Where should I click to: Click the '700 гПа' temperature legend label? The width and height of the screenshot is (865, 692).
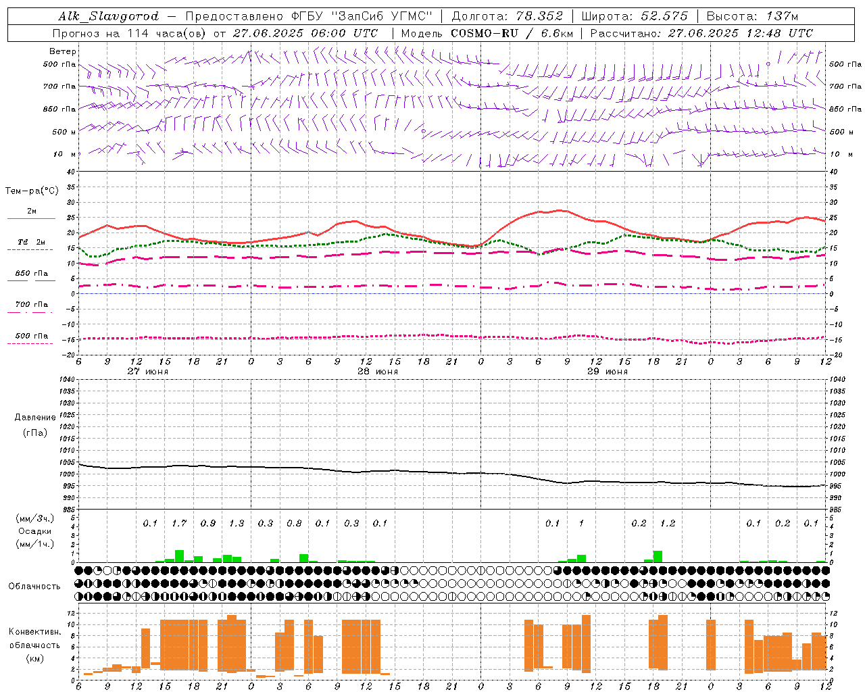[x=31, y=305]
